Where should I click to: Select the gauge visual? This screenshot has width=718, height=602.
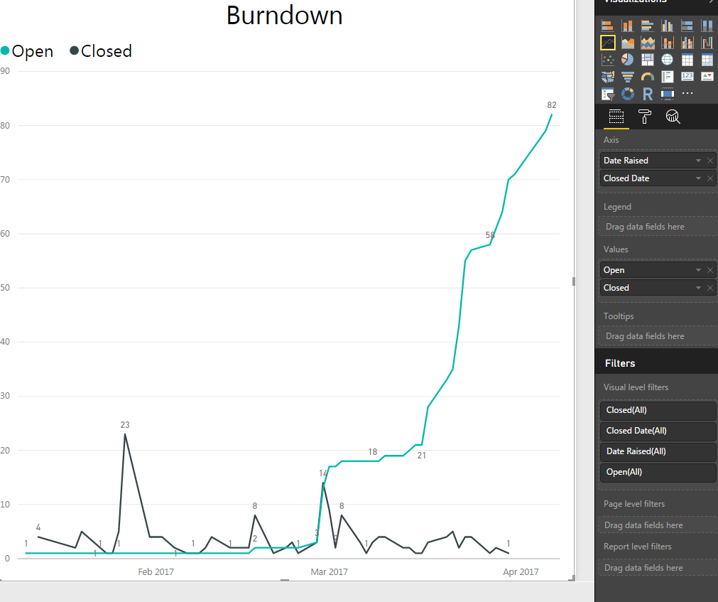[x=648, y=77]
